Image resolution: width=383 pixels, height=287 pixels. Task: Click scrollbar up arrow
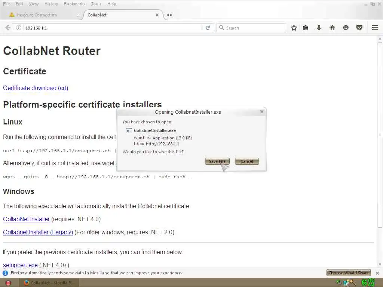pyautogui.click(x=380, y=38)
